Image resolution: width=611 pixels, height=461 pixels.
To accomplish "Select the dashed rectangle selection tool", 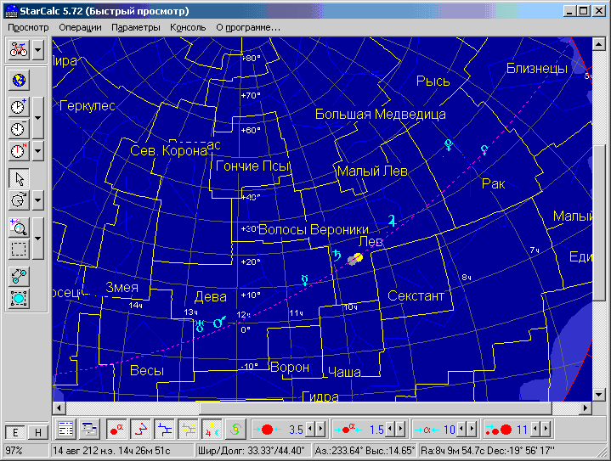I will (x=18, y=250).
